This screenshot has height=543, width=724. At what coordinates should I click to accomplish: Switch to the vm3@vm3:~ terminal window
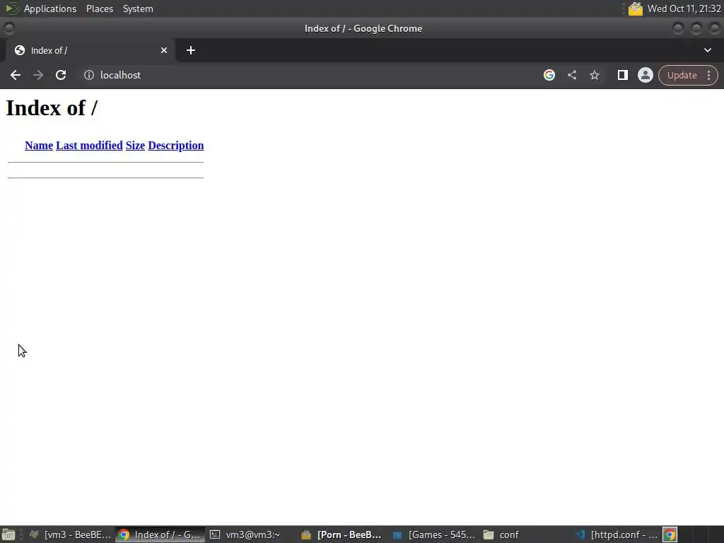point(252,535)
